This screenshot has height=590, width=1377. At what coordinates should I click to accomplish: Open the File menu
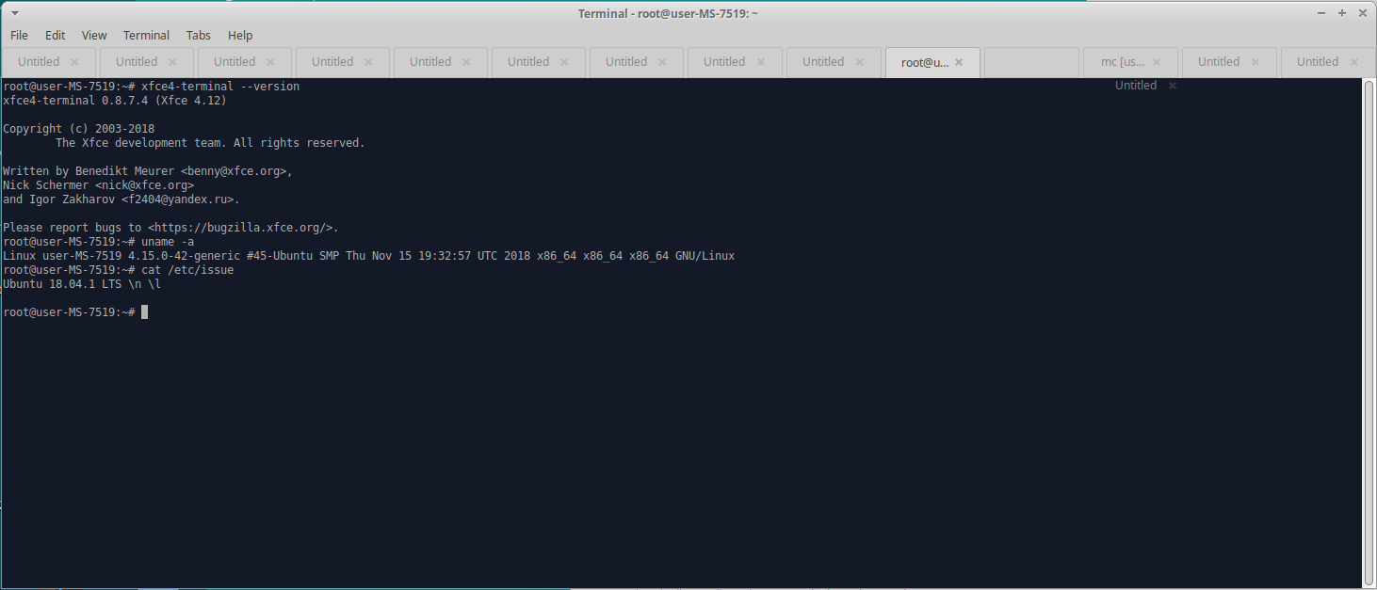point(19,35)
